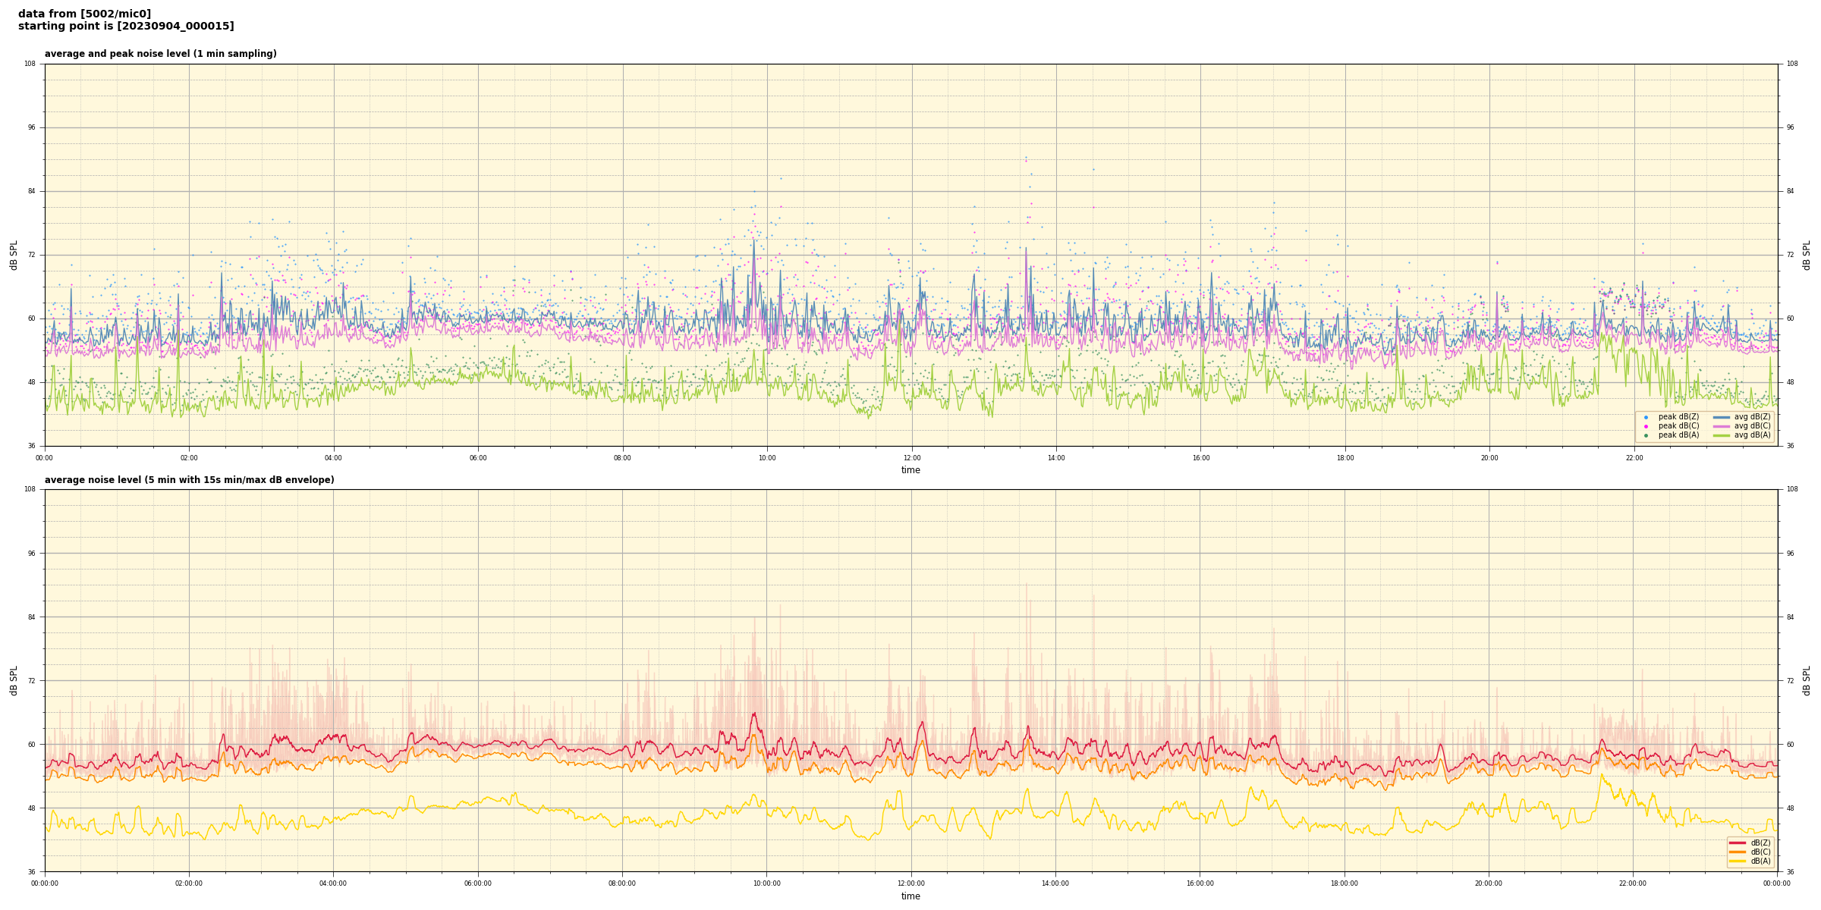Click the 06:00:00 tick on the bottom chart
Screen dimensions: 1821x910
point(478,883)
